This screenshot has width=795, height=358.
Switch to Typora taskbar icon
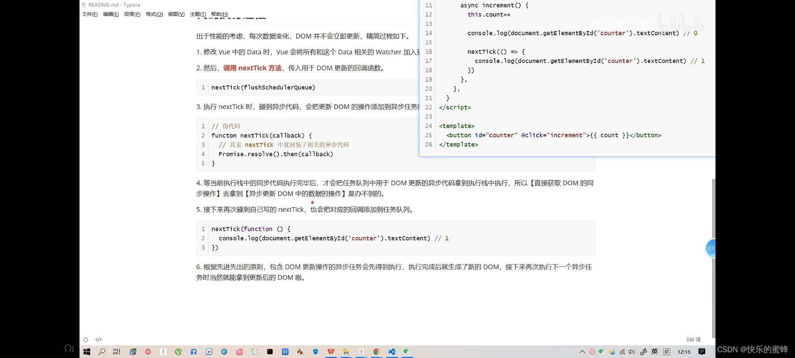[x=361, y=352]
